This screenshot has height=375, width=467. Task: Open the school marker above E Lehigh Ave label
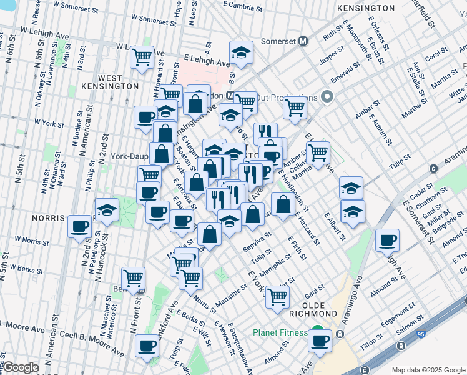click(241, 52)
